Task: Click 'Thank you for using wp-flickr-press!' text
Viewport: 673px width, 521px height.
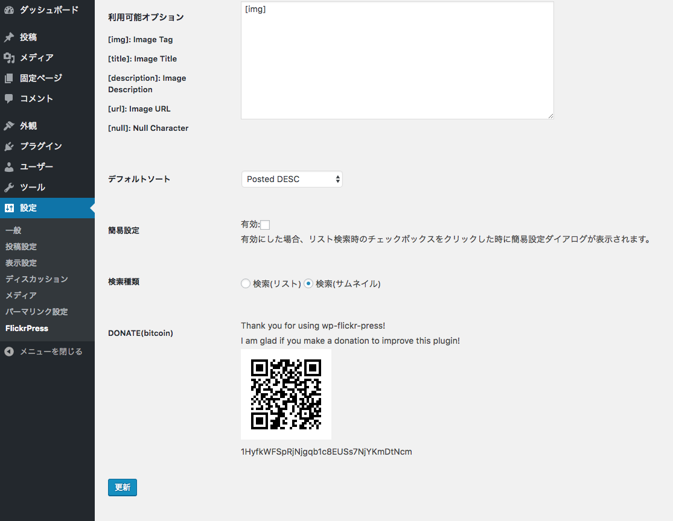Action: coord(313,326)
